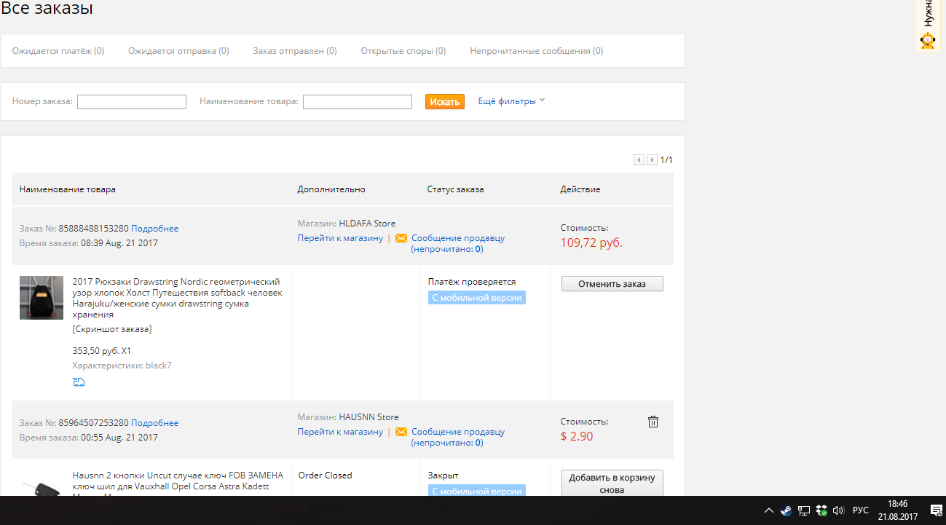This screenshot has height=525, width=946.
Task: Click Добавить в корзину снова button
Action: [612, 483]
